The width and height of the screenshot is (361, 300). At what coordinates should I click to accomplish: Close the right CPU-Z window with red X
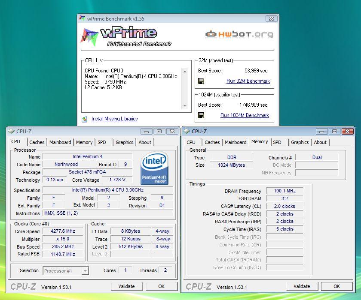tap(347, 132)
